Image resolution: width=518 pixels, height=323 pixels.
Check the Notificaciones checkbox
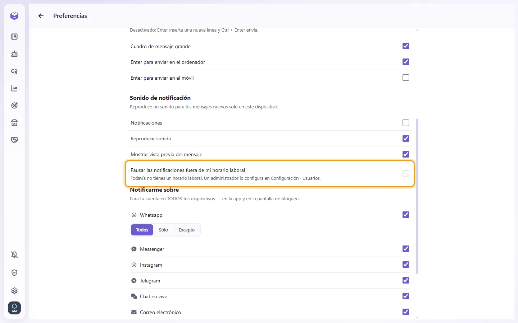[x=406, y=123]
